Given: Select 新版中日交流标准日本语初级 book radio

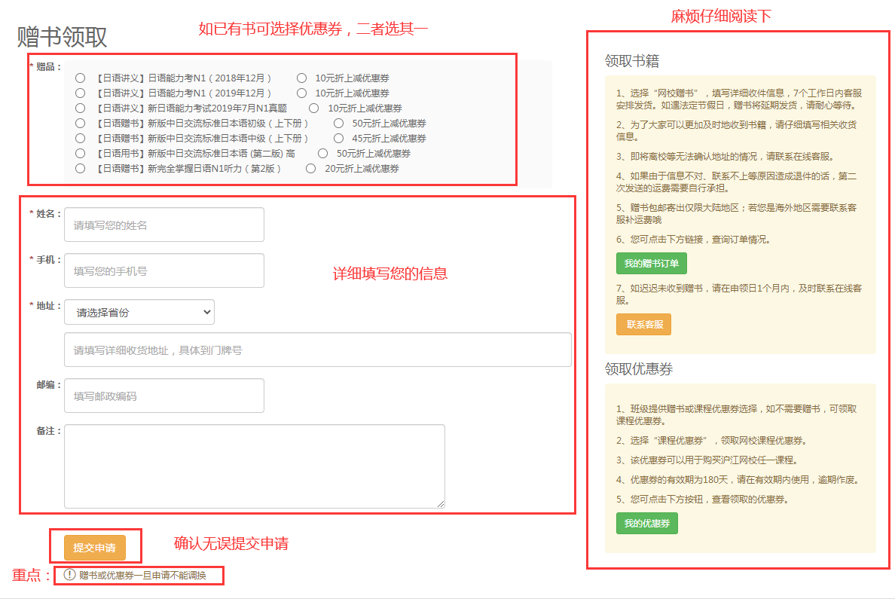Looking at the screenshot, I should [x=80, y=123].
